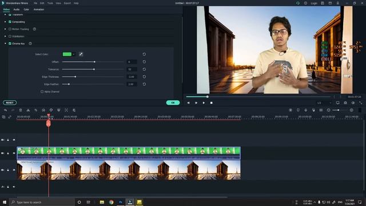
Task: Click the Zoom in timeline plus icon
Action: tap(352, 110)
